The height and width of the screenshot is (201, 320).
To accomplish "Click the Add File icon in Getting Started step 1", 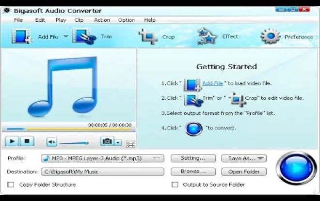I will (x=192, y=84).
